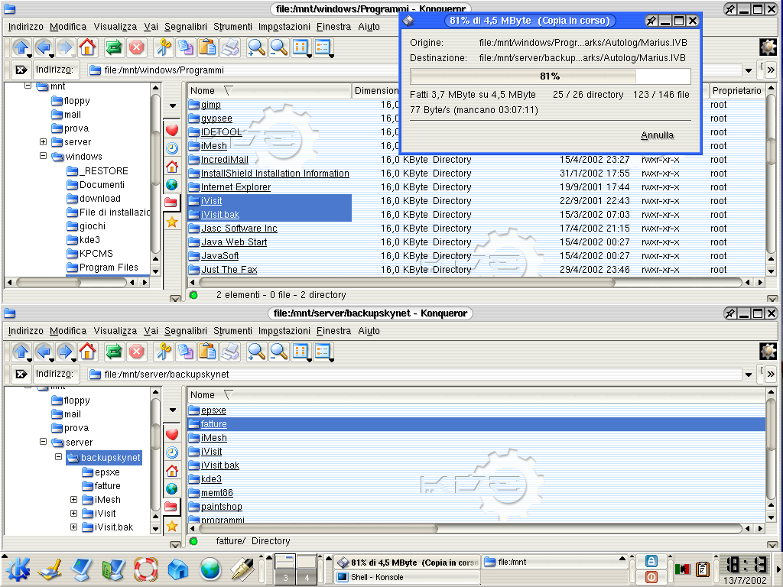Open address history dropdown in upper window
783x587 pixels.
747,71
